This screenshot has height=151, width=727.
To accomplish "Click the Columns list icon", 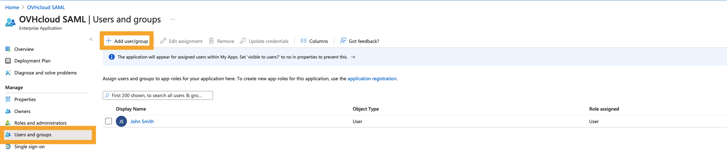I will [x=303, y=41].
